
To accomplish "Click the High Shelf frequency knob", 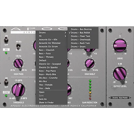I will [89, 63].
